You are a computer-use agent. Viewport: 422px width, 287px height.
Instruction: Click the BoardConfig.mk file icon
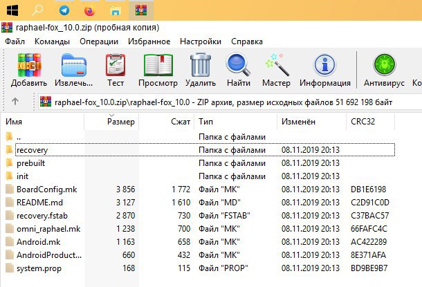pos(10,189)
